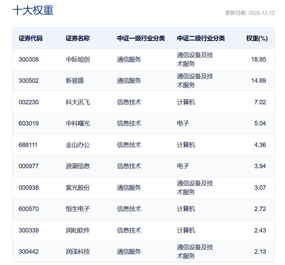Click 通信服务 in the 紫光股份 row
Image resolution: width=285 pixels, height=265 pixels.
point(129,188)
